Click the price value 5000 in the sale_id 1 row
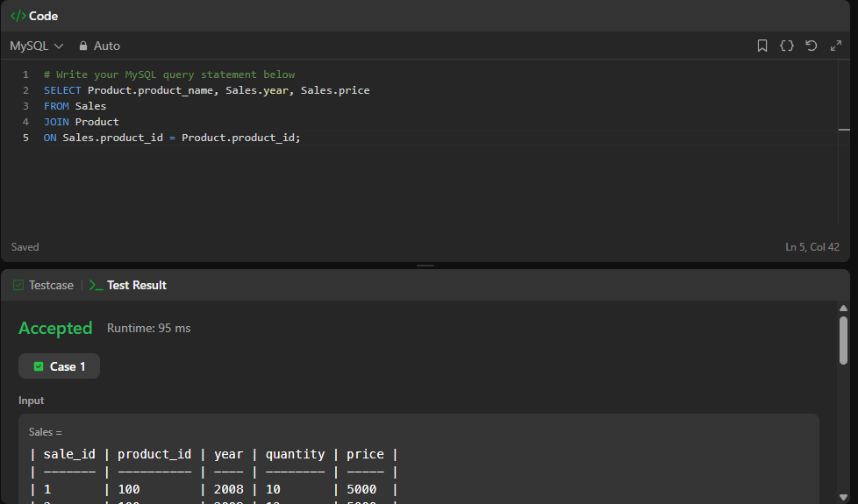Screen dimensions: 858x504 (361, 489)
